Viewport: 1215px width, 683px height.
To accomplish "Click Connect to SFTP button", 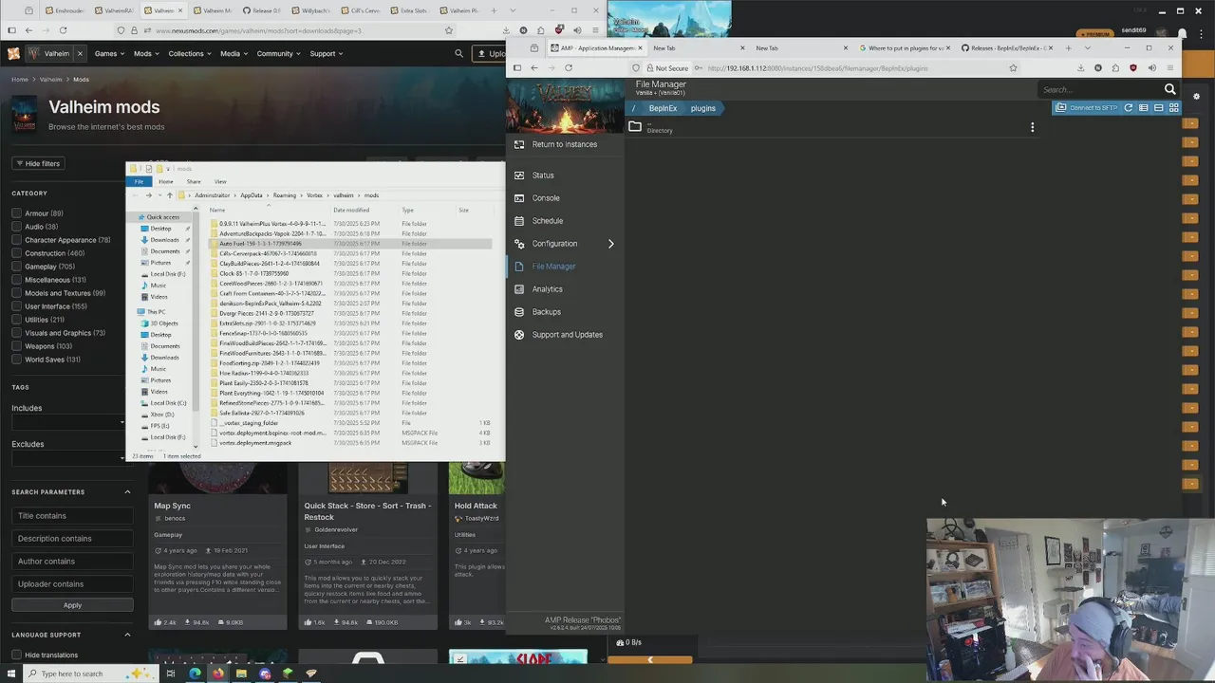I will [x=1087, y=108].
